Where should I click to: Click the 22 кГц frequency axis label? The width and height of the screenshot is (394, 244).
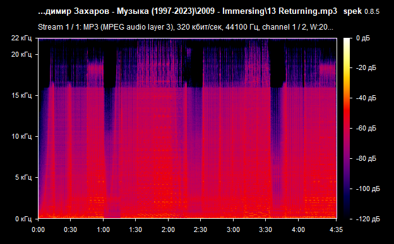click(21, 38)
